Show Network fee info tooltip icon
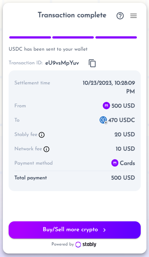Screen dimensions: 149x257 46,149
